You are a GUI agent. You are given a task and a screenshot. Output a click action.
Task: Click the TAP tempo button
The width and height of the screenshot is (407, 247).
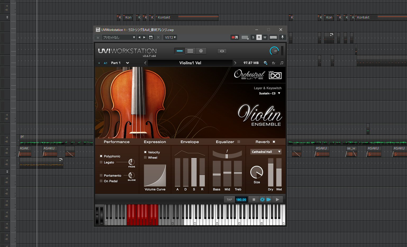coord(229,200)
